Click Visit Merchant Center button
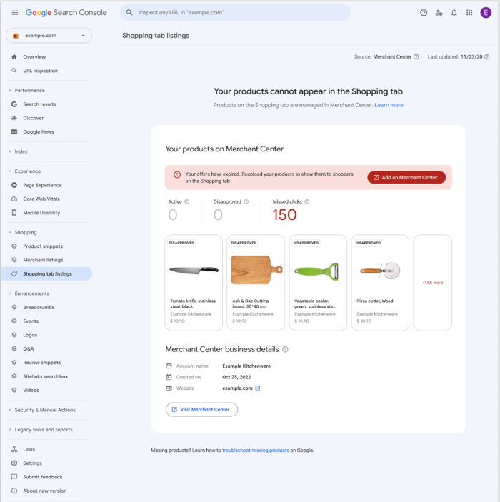This screenshot has width=500, height=502. click(x=201, y=409)
